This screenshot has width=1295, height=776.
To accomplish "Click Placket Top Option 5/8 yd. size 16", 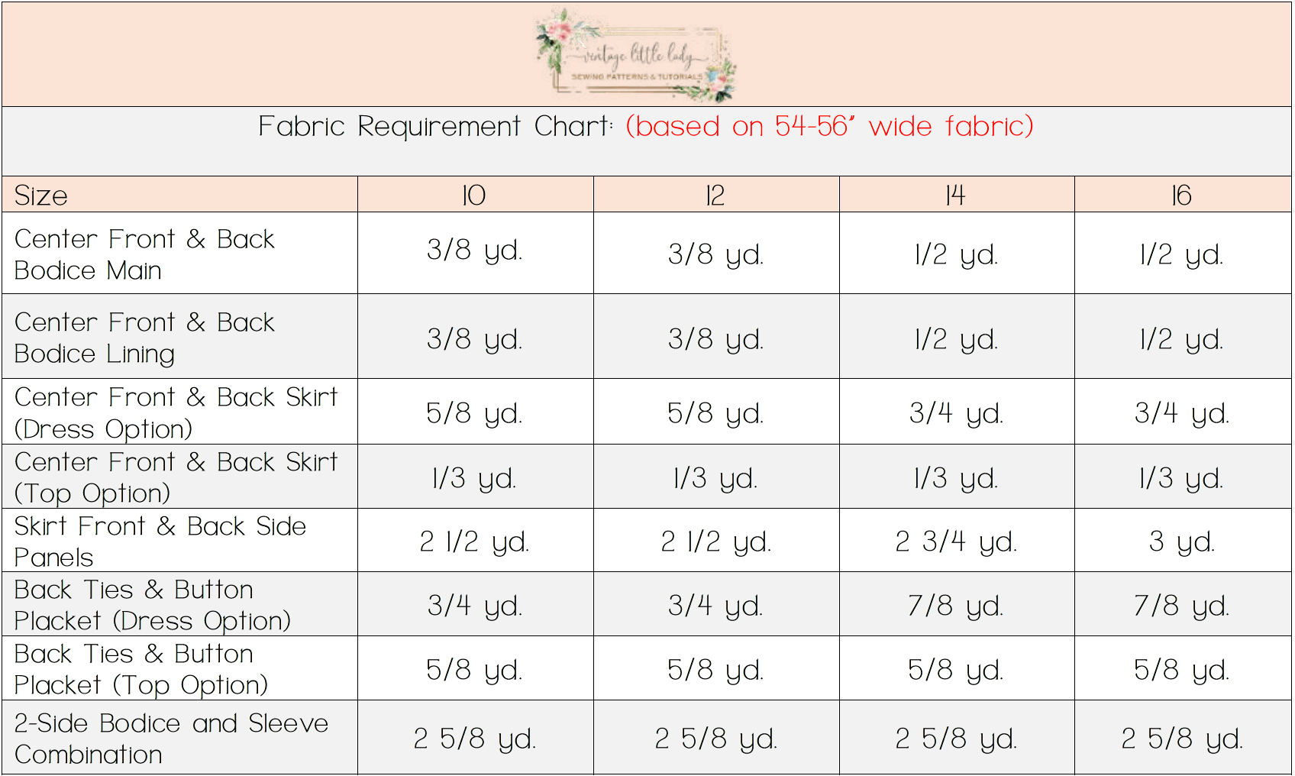I will (1182, 670).
